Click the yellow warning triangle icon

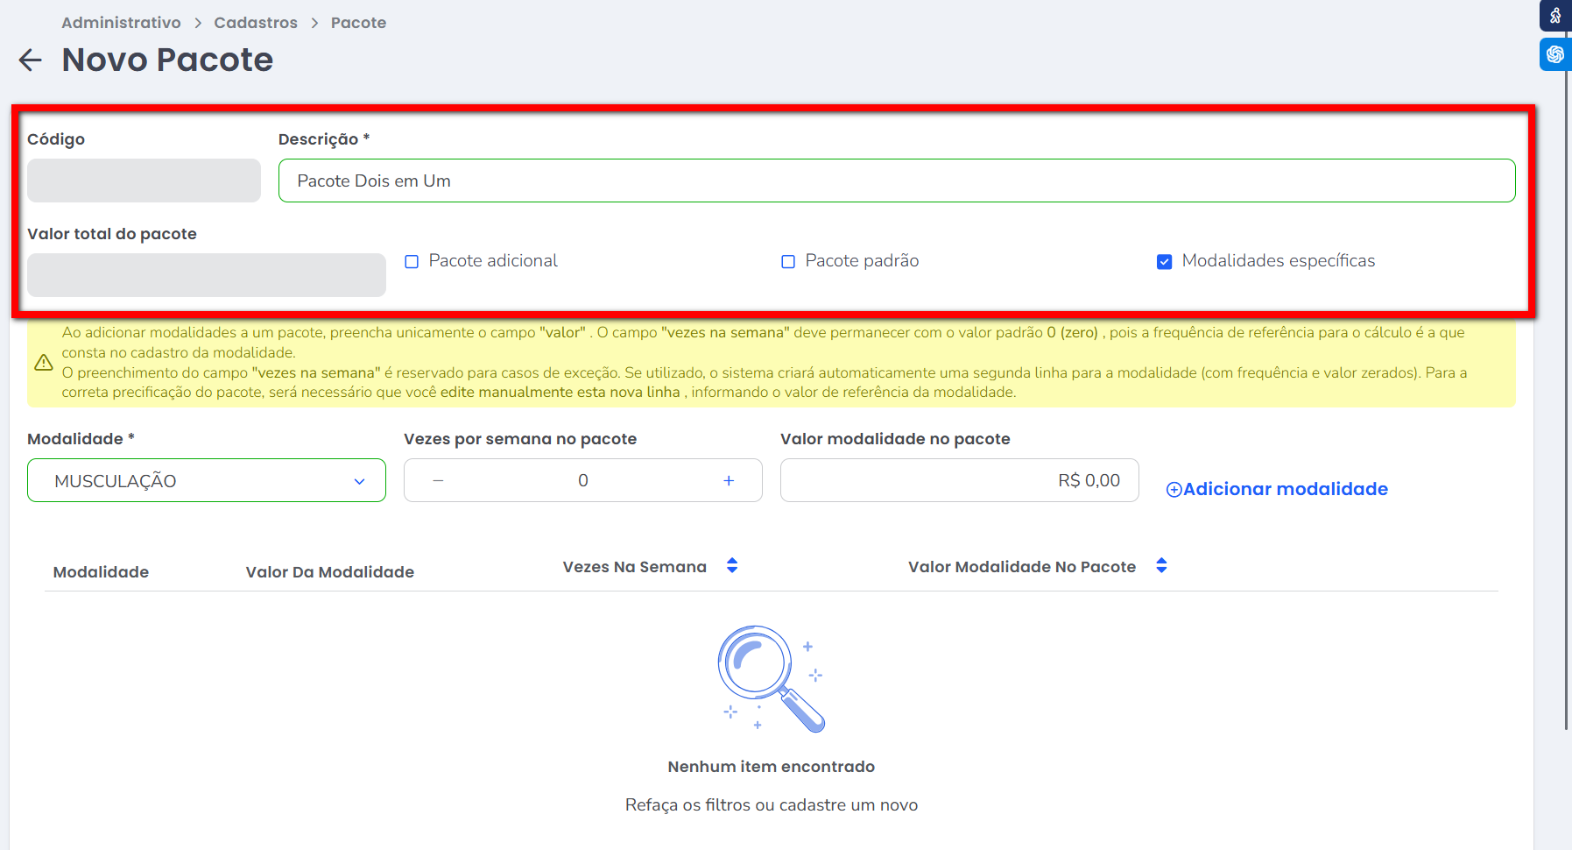click(44, 363)
